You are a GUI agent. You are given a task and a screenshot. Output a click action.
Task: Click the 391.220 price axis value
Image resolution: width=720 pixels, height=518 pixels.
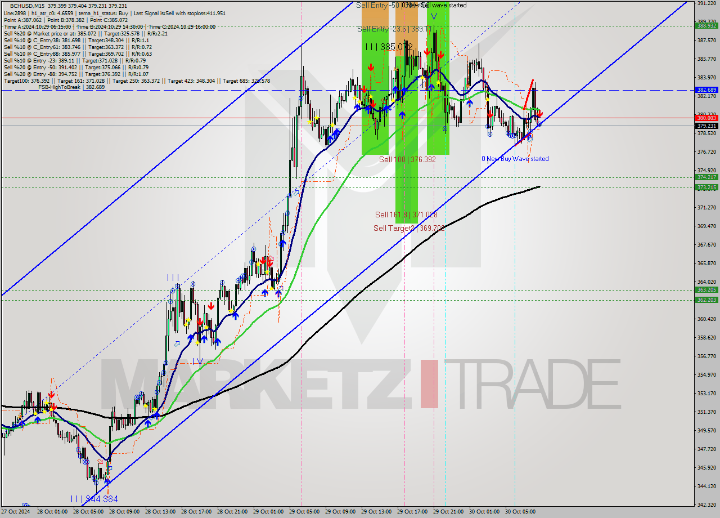[706, 3]
